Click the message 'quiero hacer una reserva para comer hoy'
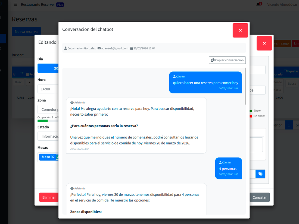Viewport: 299px width, 224px height. coord(205,83)
